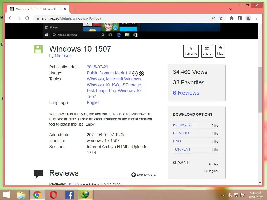Viewport: 267px width, 200px height.
Task: Open the tab search chevron
Action: click(231, 9)
